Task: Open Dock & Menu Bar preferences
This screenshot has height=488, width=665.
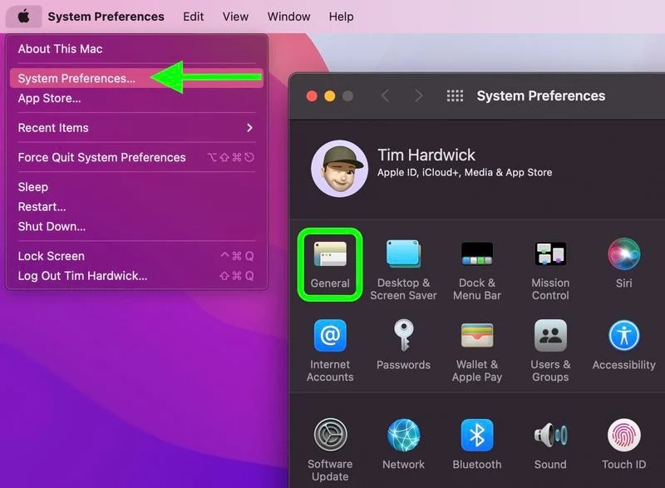Action: click(476, 269)
